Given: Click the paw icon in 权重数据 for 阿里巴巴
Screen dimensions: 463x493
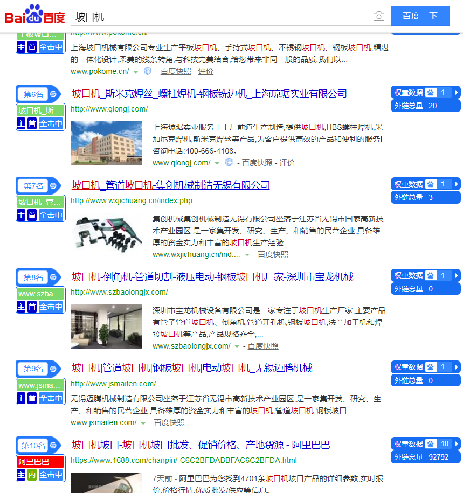Looking at the screenshot, I should click(430, 443).
